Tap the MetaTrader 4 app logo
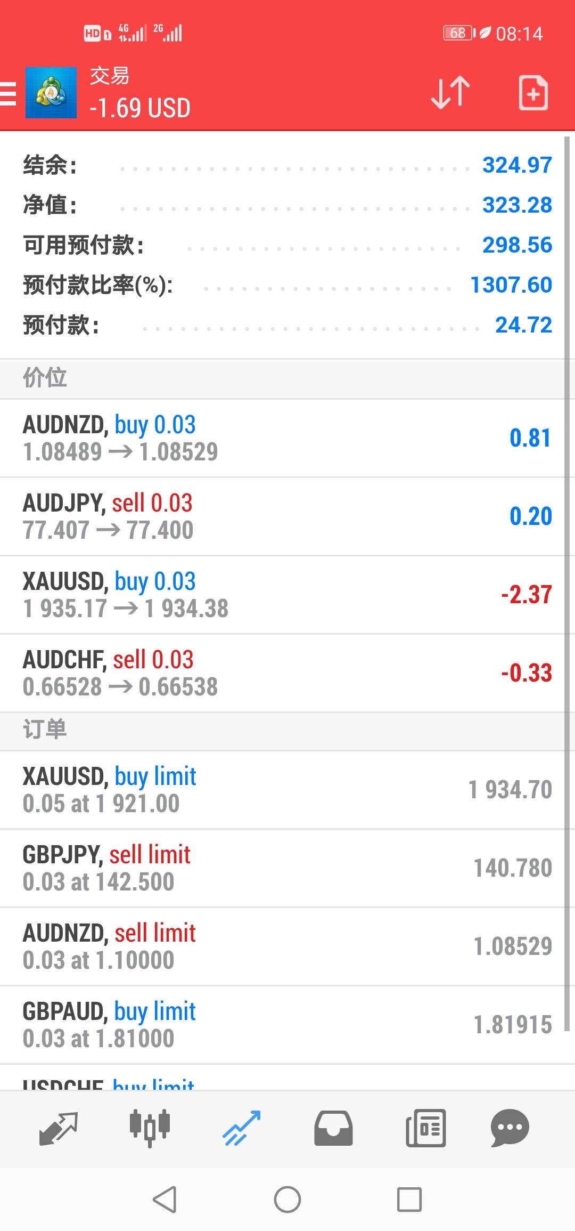The width and height of the screenshot is (575, 1231). (51, 93)
